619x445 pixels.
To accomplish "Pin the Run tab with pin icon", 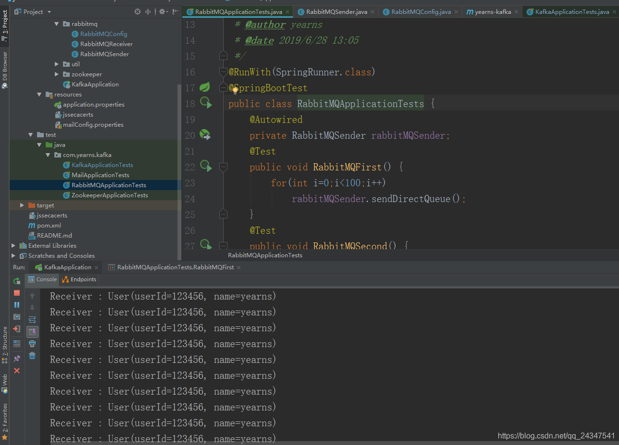I will tap(17, 358).
